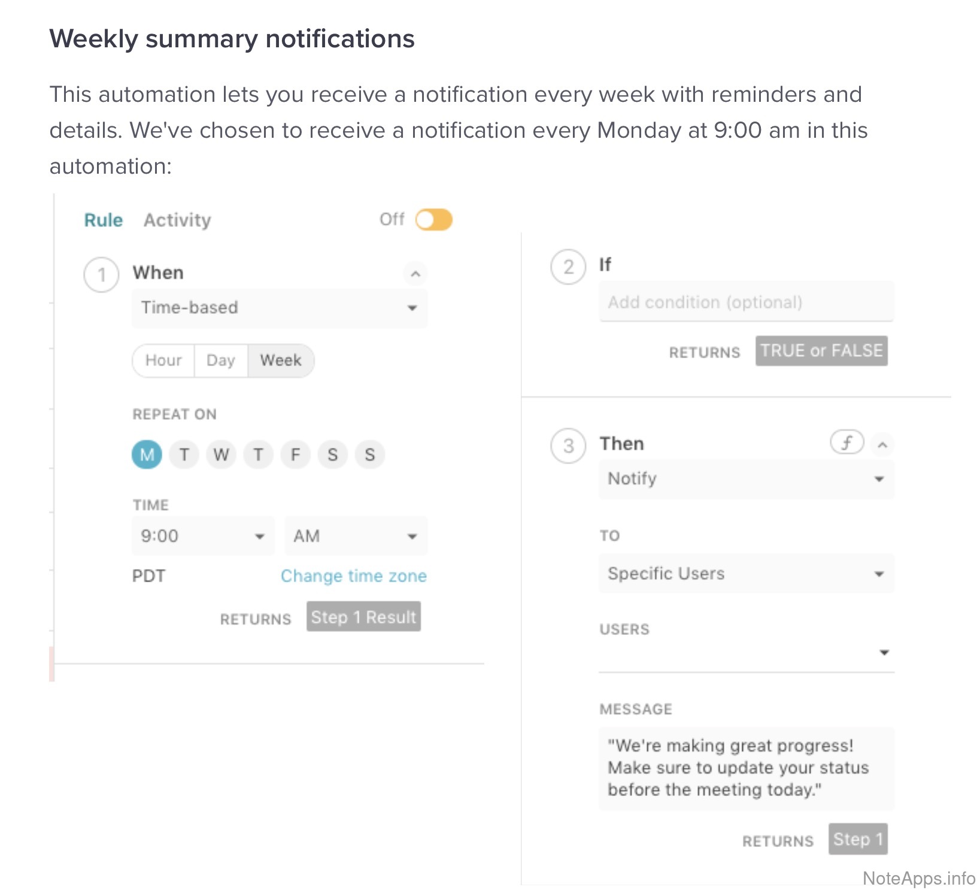Click the Change time zone link
The height and width of the screenshot is (890, 977).
353,576
